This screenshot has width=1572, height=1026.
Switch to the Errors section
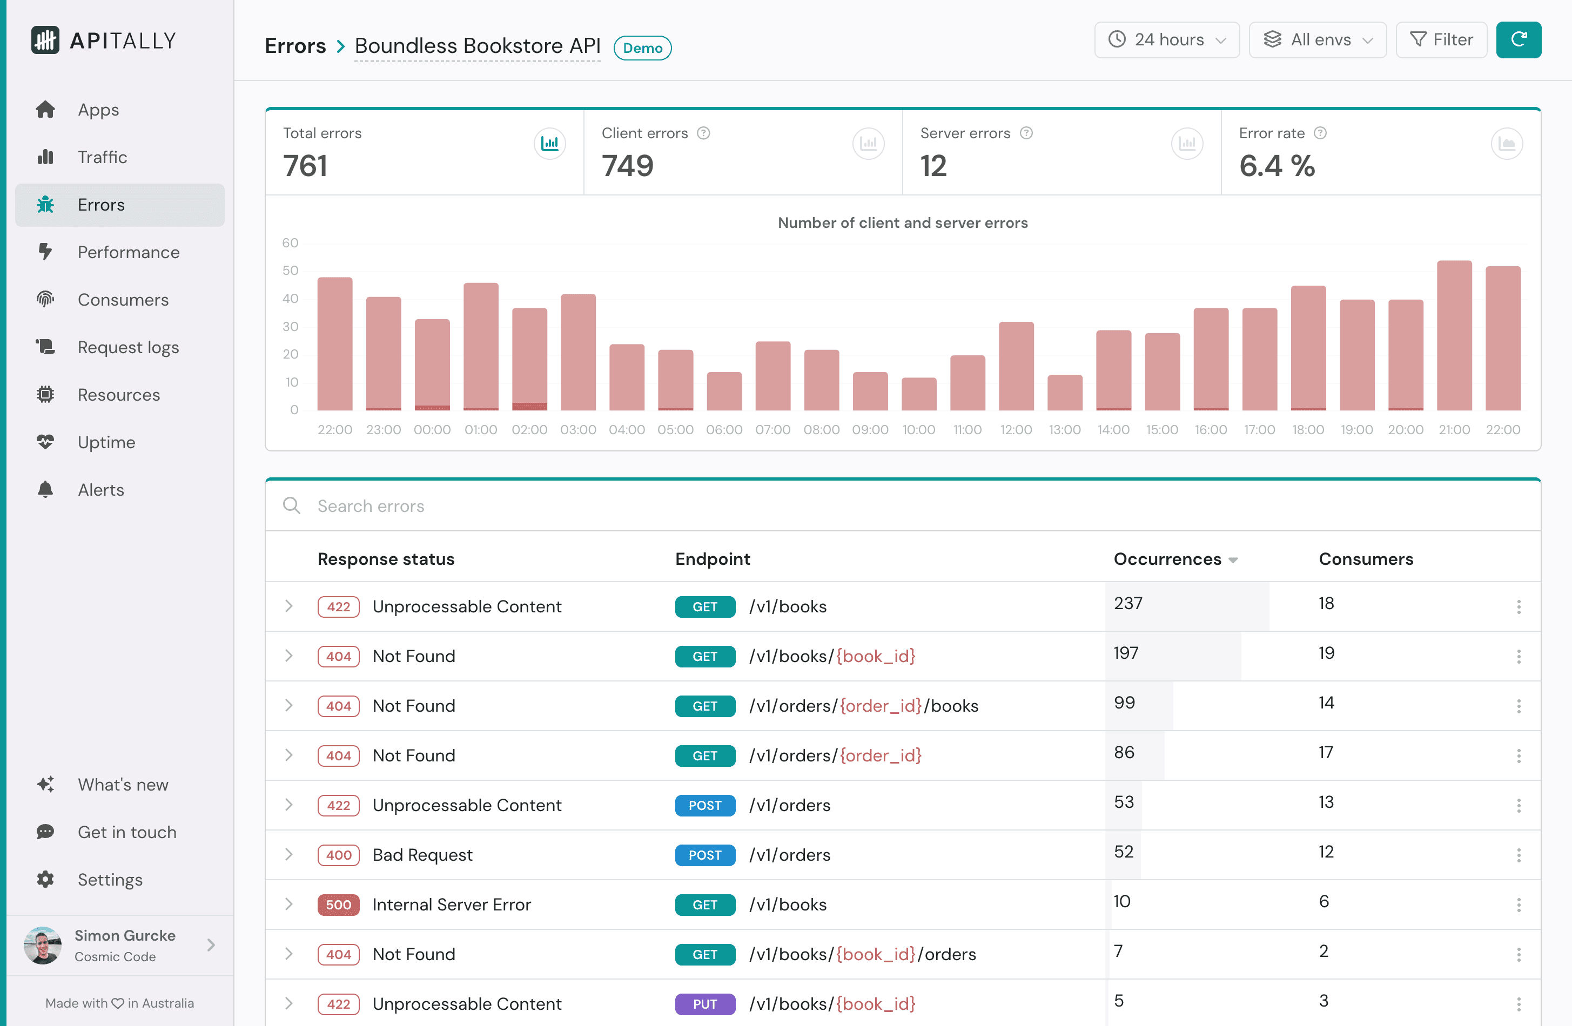tap(100, 205)
